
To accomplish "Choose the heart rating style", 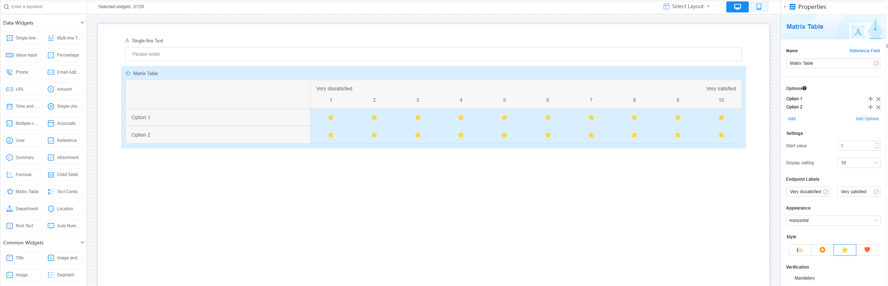I will (867, 250).
